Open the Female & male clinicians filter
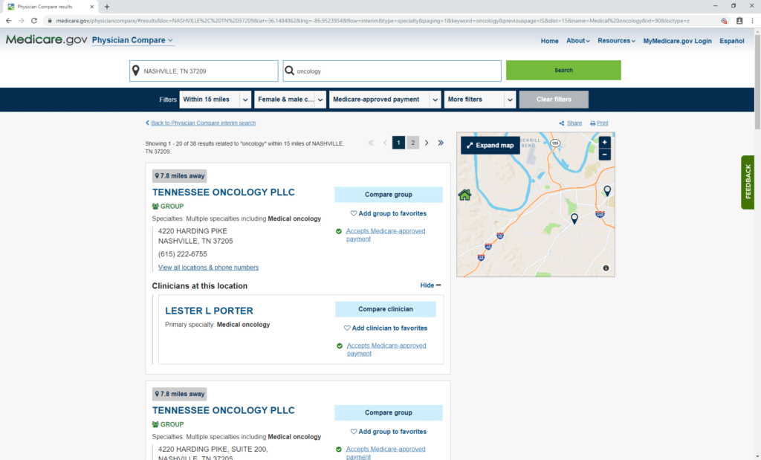This screenshot has height=460, width=761. tap(291, 100)
